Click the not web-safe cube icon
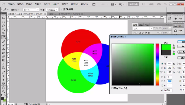 [174, 52]
